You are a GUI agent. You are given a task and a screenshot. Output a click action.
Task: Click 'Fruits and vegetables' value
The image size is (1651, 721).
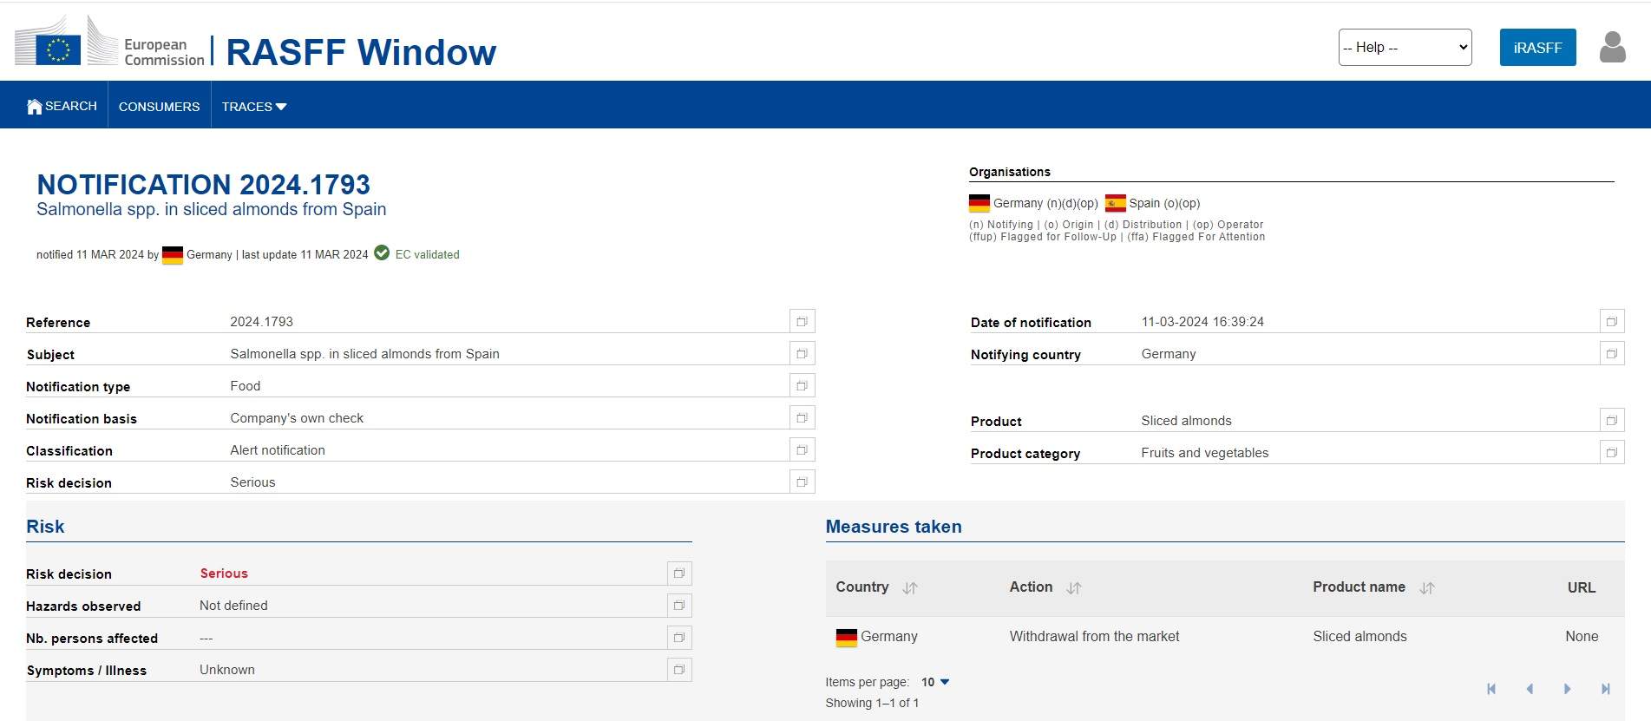tap(1205, 453)
